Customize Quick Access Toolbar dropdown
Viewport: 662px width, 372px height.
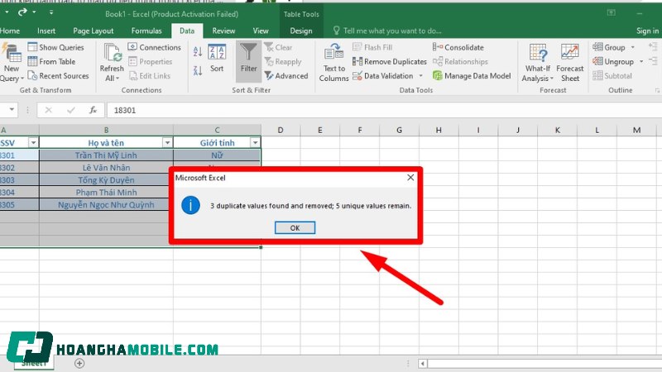coord(51,12)
